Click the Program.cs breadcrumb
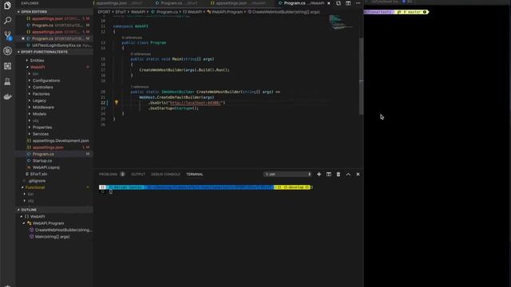This screenshot has width=511, height=287. [x=167, y=12]
